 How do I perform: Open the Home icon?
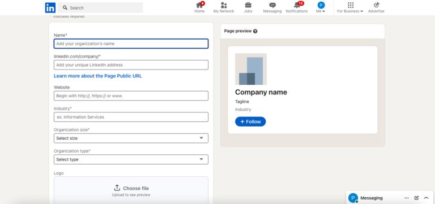(199, 5)
